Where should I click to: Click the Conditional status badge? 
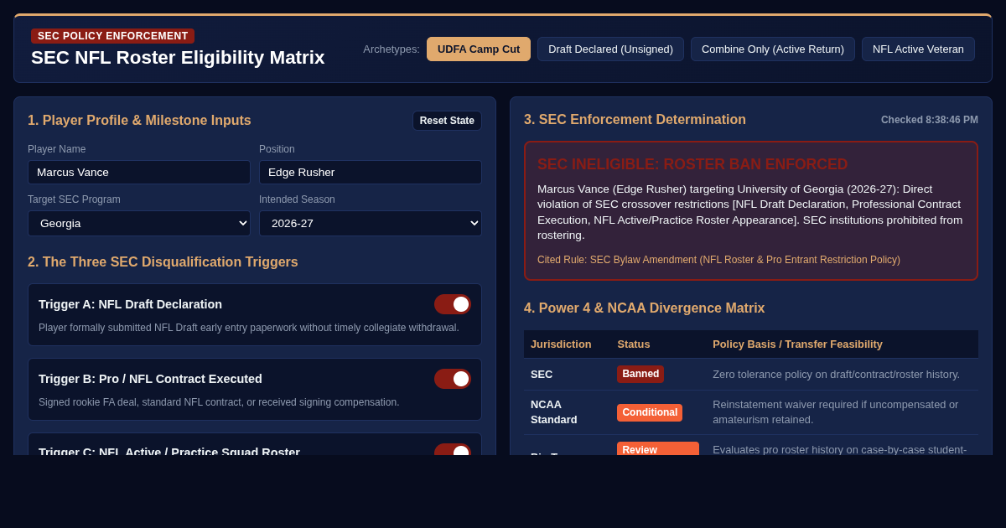click(x=650, y=412)
